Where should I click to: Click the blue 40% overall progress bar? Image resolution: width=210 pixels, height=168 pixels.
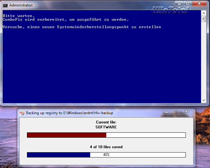coord(106,155)
